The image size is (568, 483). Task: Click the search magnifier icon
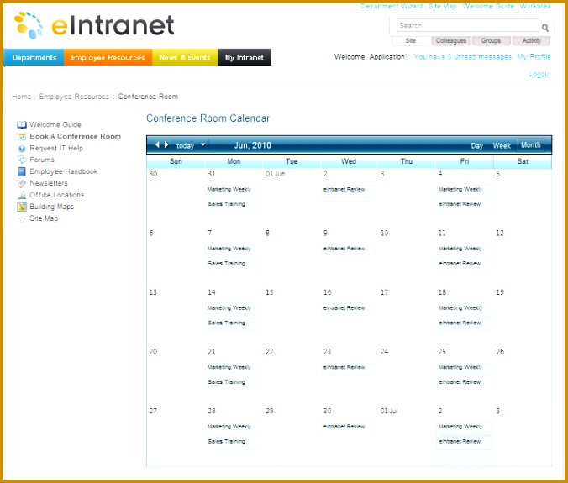[x=545, y=28]
